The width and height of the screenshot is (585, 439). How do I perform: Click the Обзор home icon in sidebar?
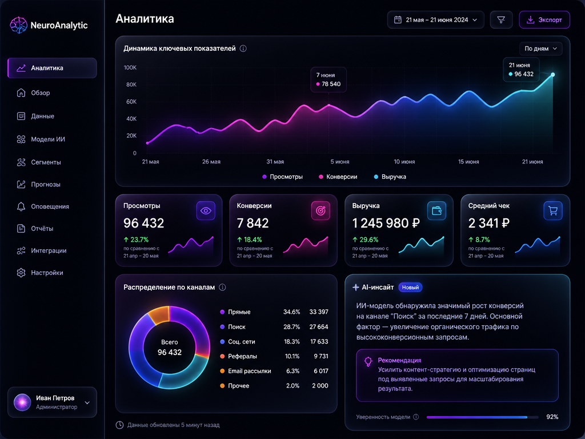[21, 93]
